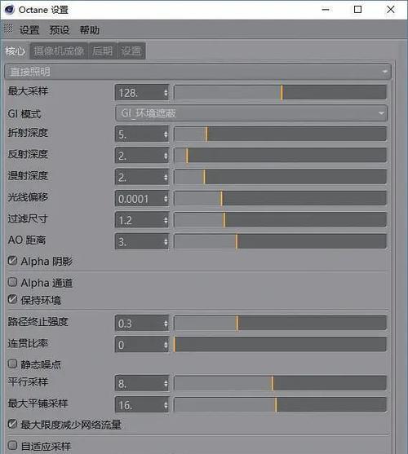The width and height of the screenshot is (408, 454).
Task: Open the GI 模式 dropdown
Action: click(x=251, y=113)
